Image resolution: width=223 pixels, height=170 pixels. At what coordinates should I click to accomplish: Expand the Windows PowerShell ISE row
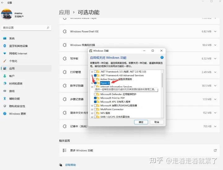tap(215, 31)
